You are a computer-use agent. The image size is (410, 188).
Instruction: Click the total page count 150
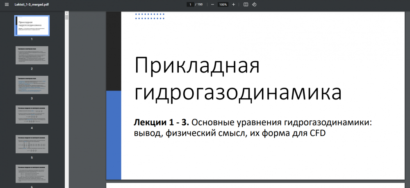coord(200,5)
